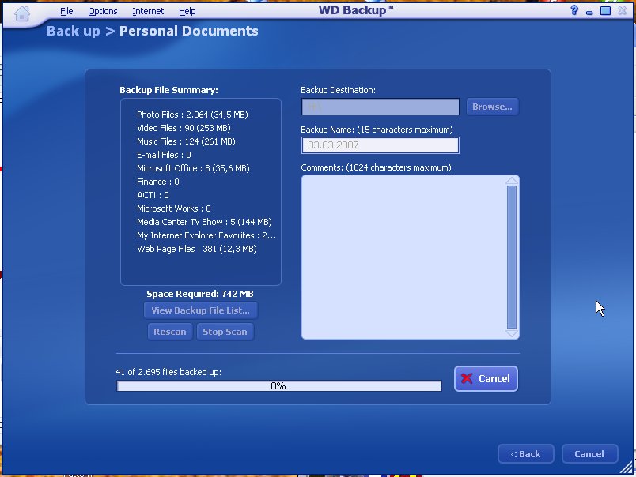Click the Comments scrollbar down arrow

pos(512,333)
